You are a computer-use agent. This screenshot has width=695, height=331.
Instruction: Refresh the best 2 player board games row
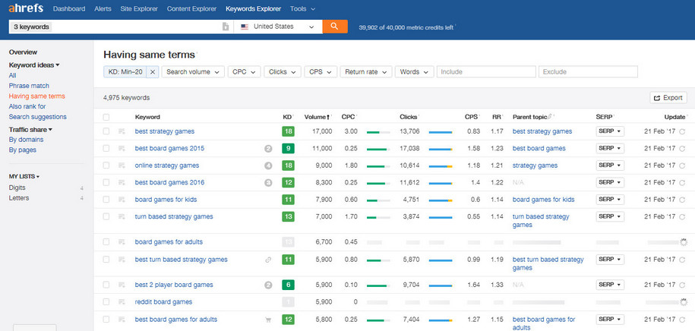coord(682,285)
